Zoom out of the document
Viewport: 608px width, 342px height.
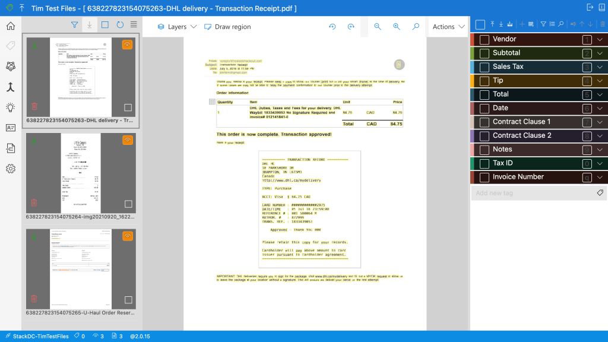[x=377, y=26]
